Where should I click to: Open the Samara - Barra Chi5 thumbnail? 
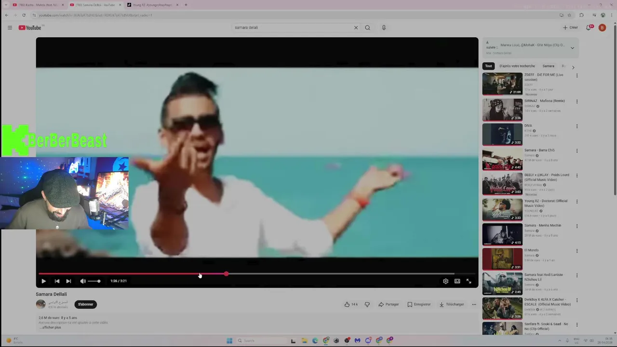(x=502, y=159)
